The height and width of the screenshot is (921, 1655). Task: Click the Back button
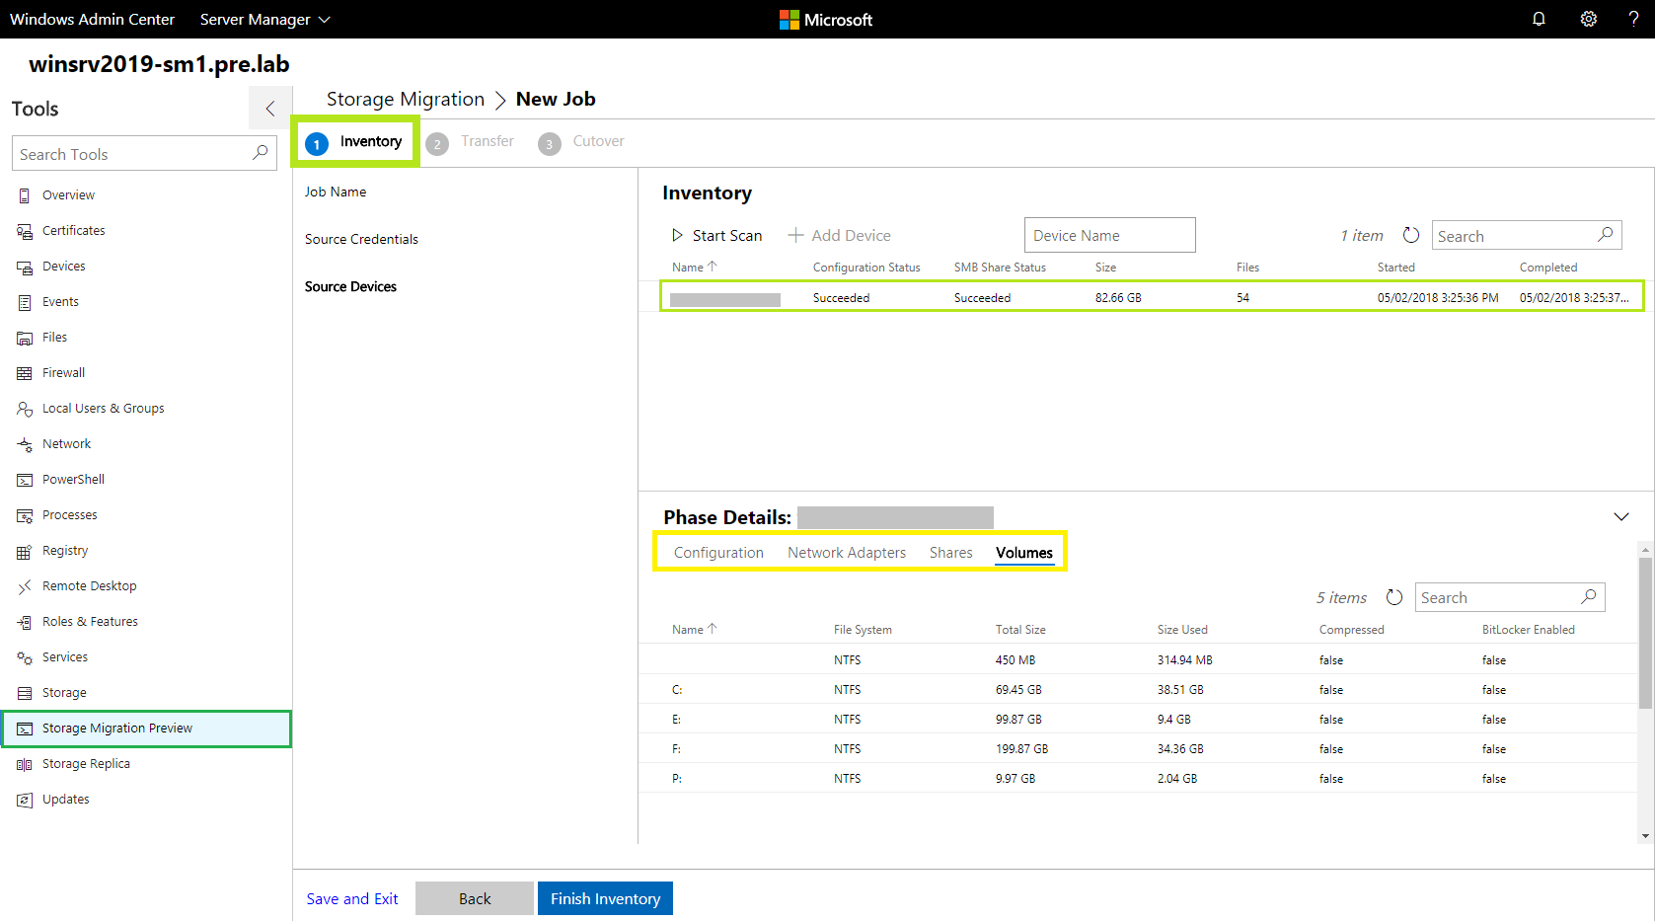pyautogui.click(x=475, y=898)
